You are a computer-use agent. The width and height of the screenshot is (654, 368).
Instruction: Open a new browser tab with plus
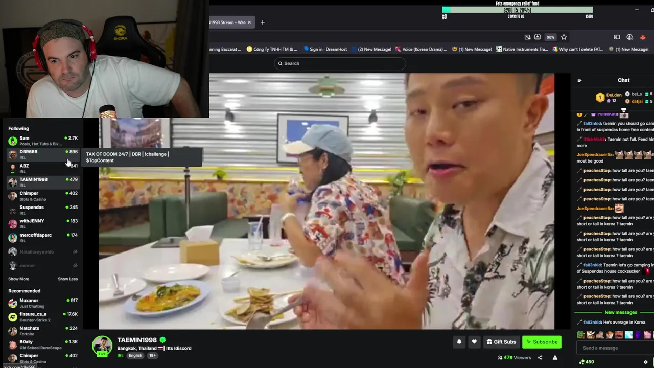tap(263, 22)
